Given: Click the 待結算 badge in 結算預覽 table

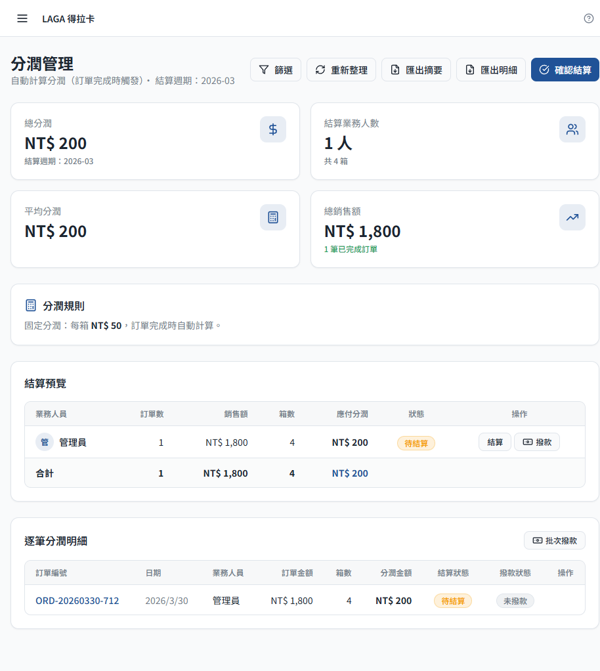Looking at the screenshot, I should [416, 443].
